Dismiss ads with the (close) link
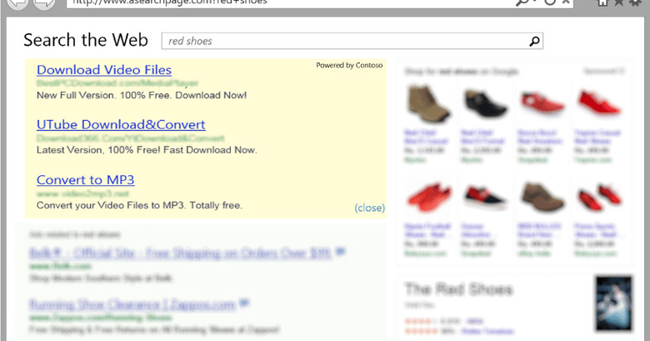The image size is (650, 341). pos(369,208)
